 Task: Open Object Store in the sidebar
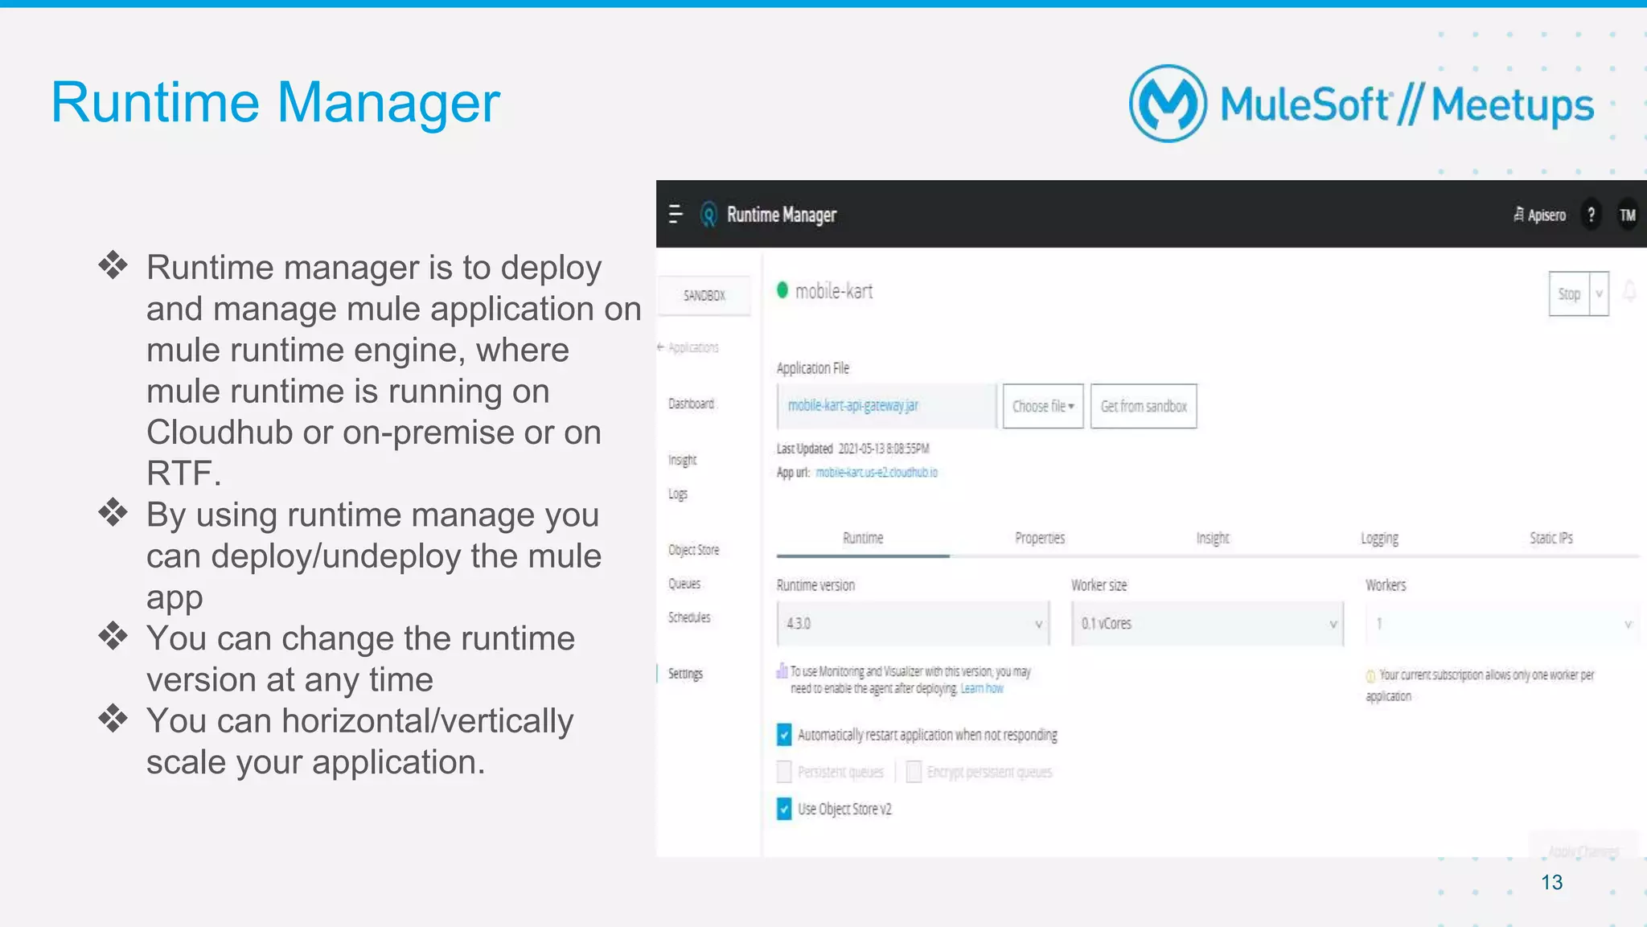coord(693,550)
